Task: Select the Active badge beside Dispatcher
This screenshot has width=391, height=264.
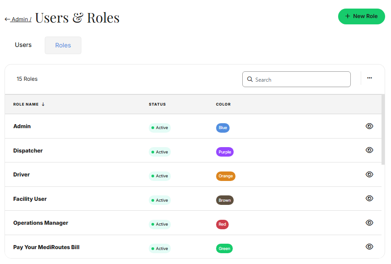Action: click(159, 152)
